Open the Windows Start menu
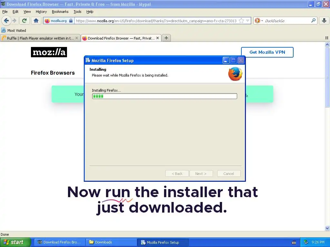This screenshot has height=247, width=330. coord(15,242)
